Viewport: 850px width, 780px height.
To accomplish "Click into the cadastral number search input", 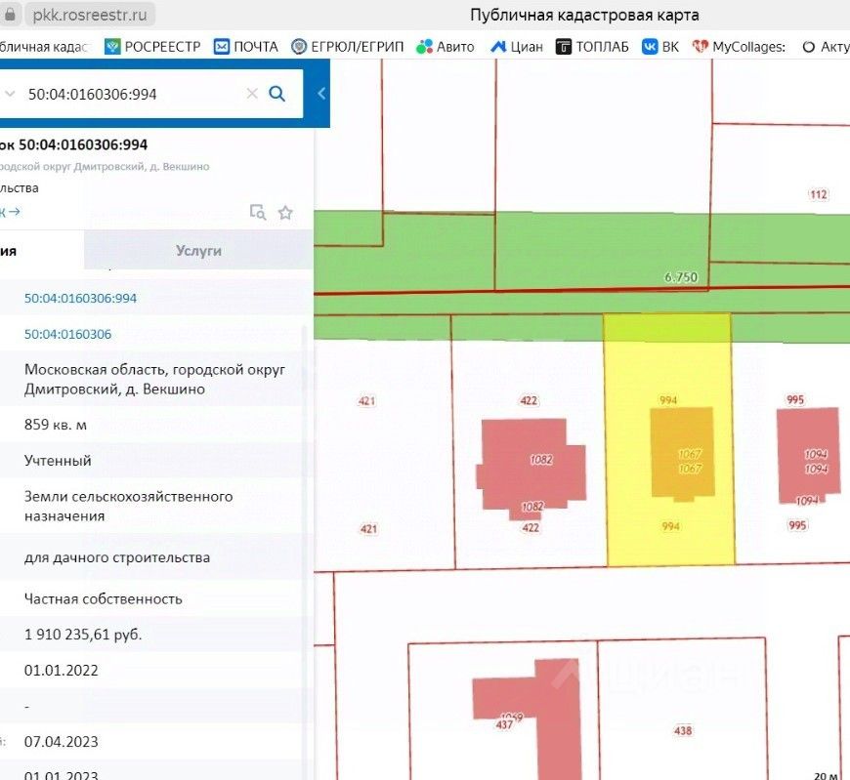I will pos(127,94).
